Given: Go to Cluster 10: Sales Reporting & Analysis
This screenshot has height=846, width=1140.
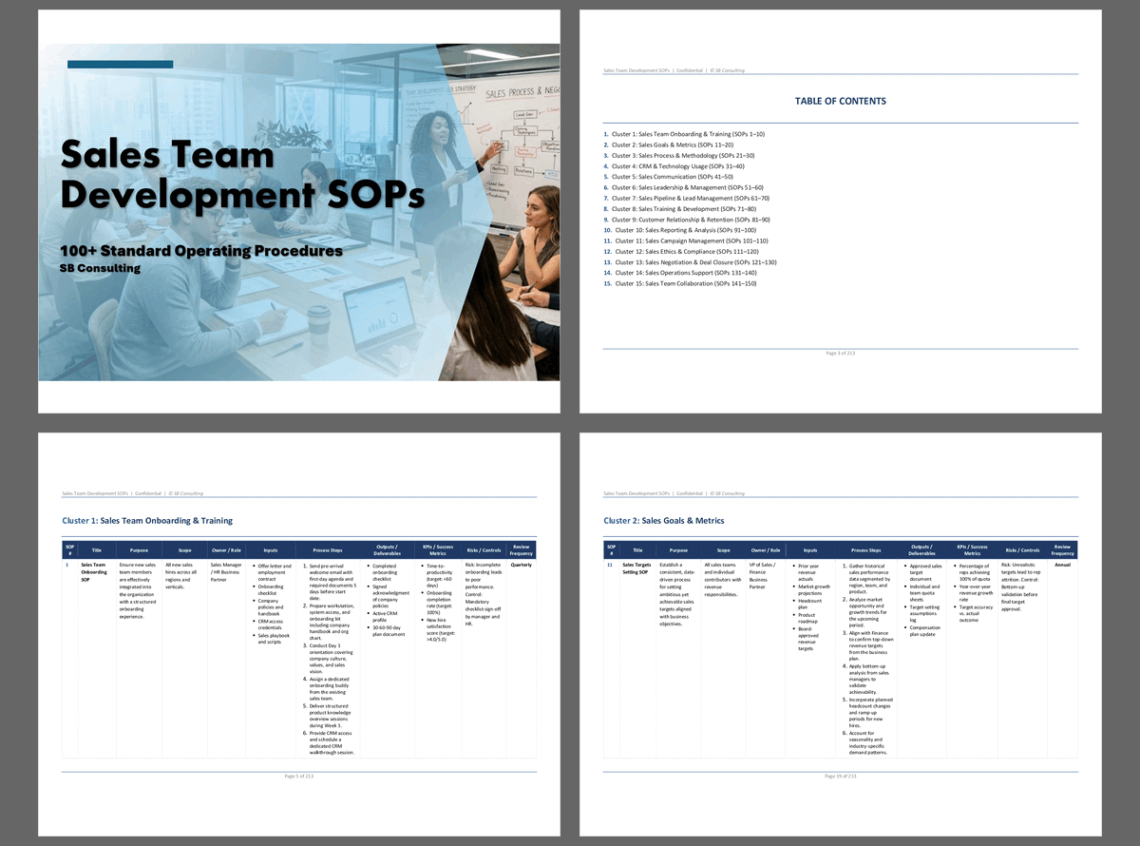Looking at the screenshot, I should (x=685, y=230).
